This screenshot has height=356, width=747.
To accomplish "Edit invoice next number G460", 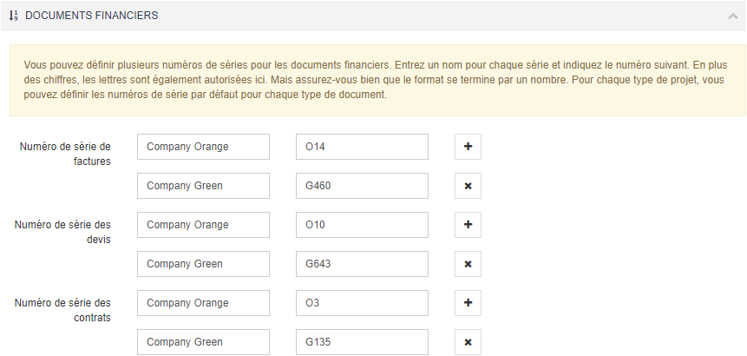I will 362,186.
